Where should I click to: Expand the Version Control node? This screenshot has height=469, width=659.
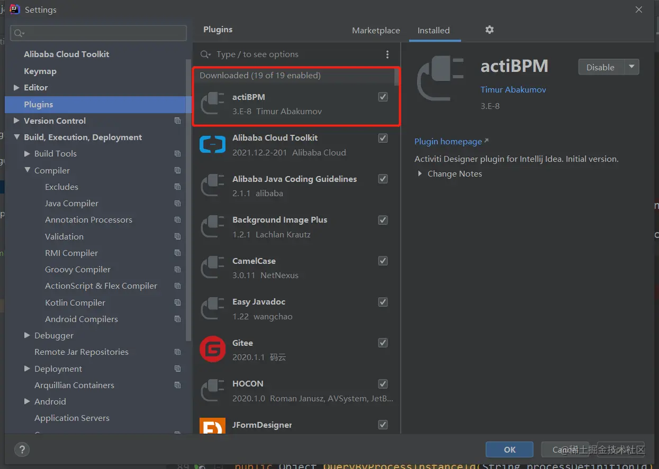click(x=16, y=121)
